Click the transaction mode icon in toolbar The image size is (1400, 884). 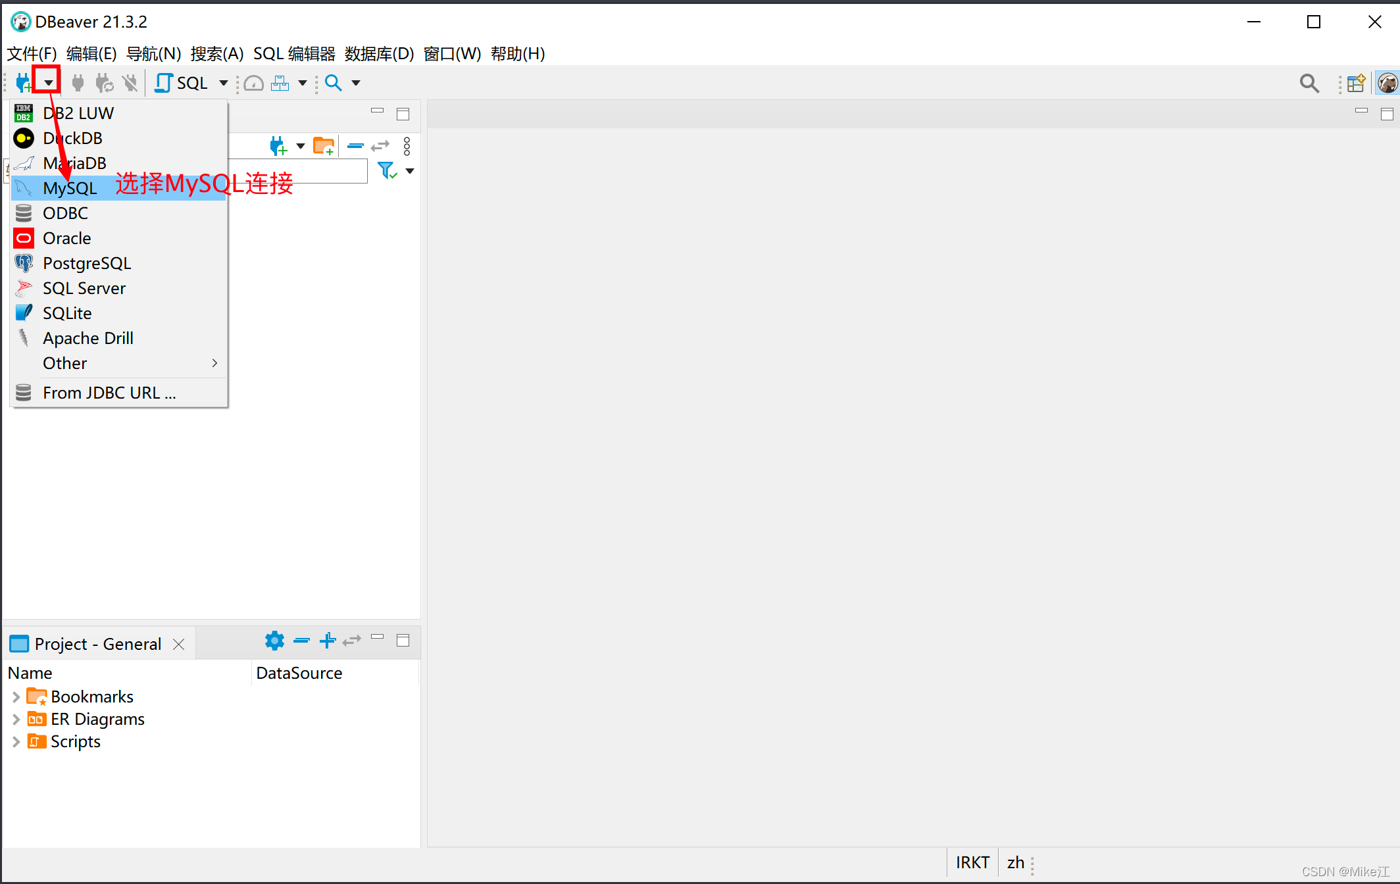(280, 83)
